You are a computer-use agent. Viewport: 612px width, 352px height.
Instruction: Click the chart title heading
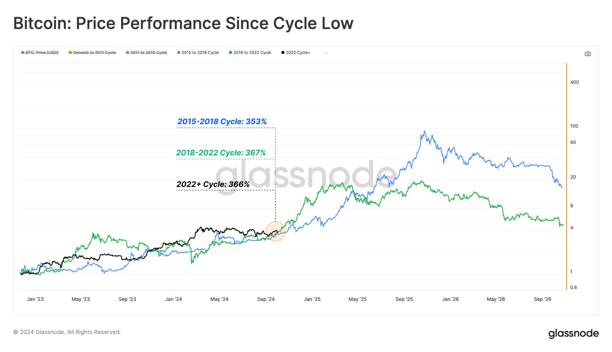tap(183, 23)
